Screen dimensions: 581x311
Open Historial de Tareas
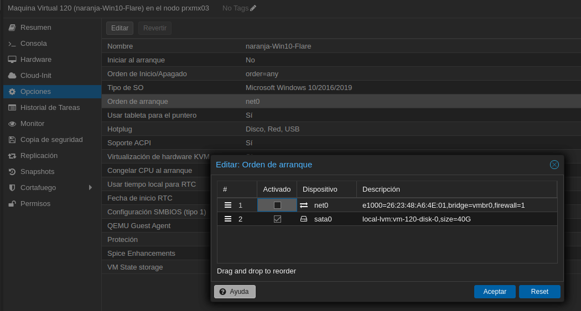click(x=52, y=108)
